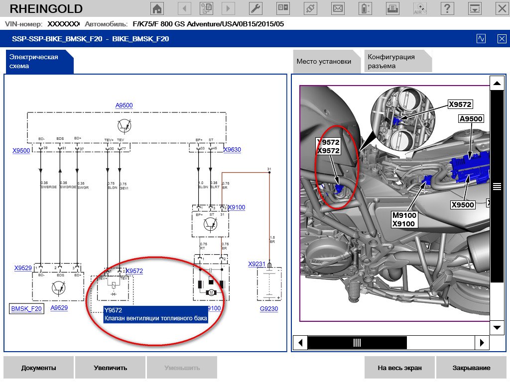The height and width of the screenshot is (382, 510).
Task: Click the plug connection icon
Action: click(310, 8)
